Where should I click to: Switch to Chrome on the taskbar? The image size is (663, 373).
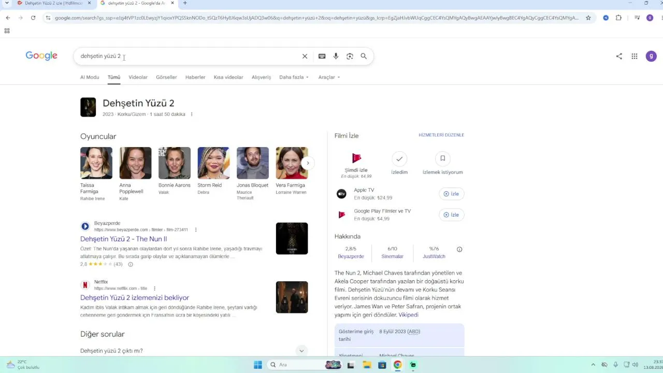click(397, 365)
